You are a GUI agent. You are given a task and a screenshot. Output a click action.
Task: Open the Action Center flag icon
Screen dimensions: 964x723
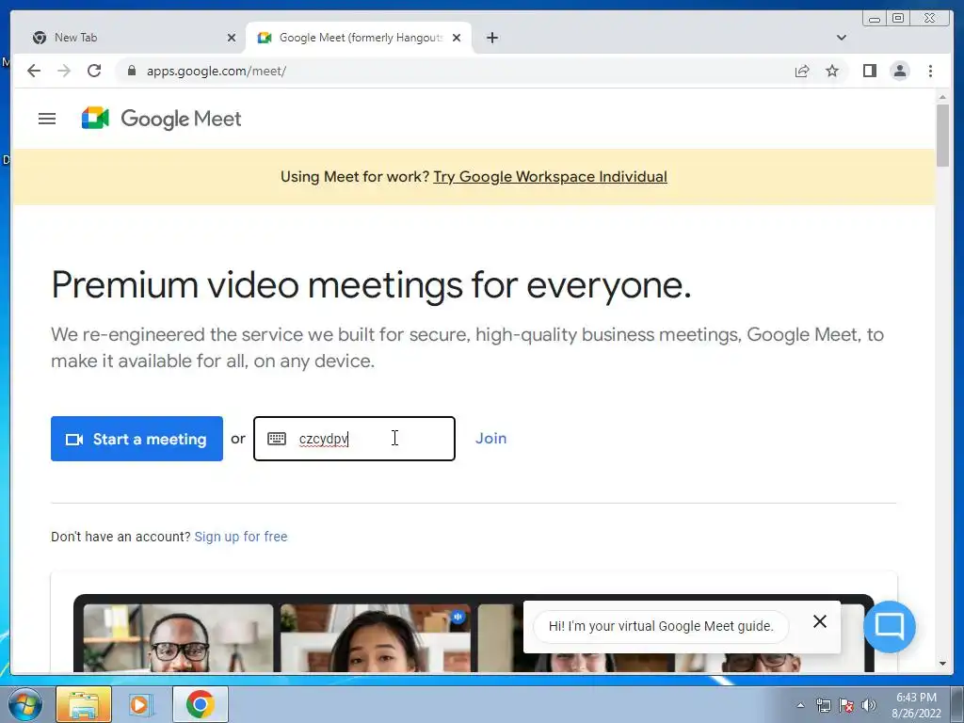[846, 705]
